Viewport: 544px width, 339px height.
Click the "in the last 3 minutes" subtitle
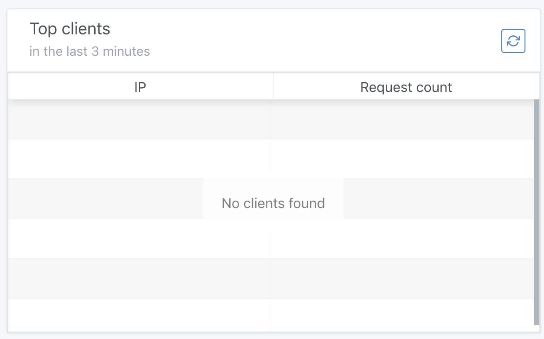coord(90,51)
